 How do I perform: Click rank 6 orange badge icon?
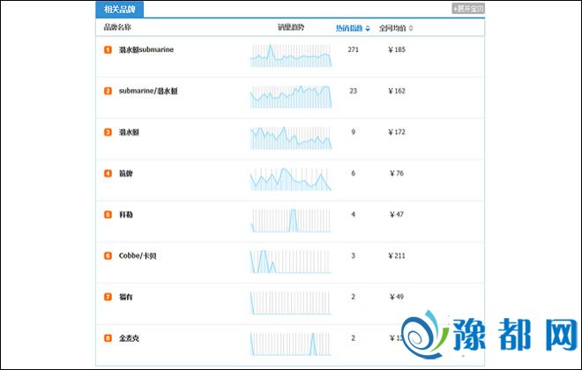(108, 255)
